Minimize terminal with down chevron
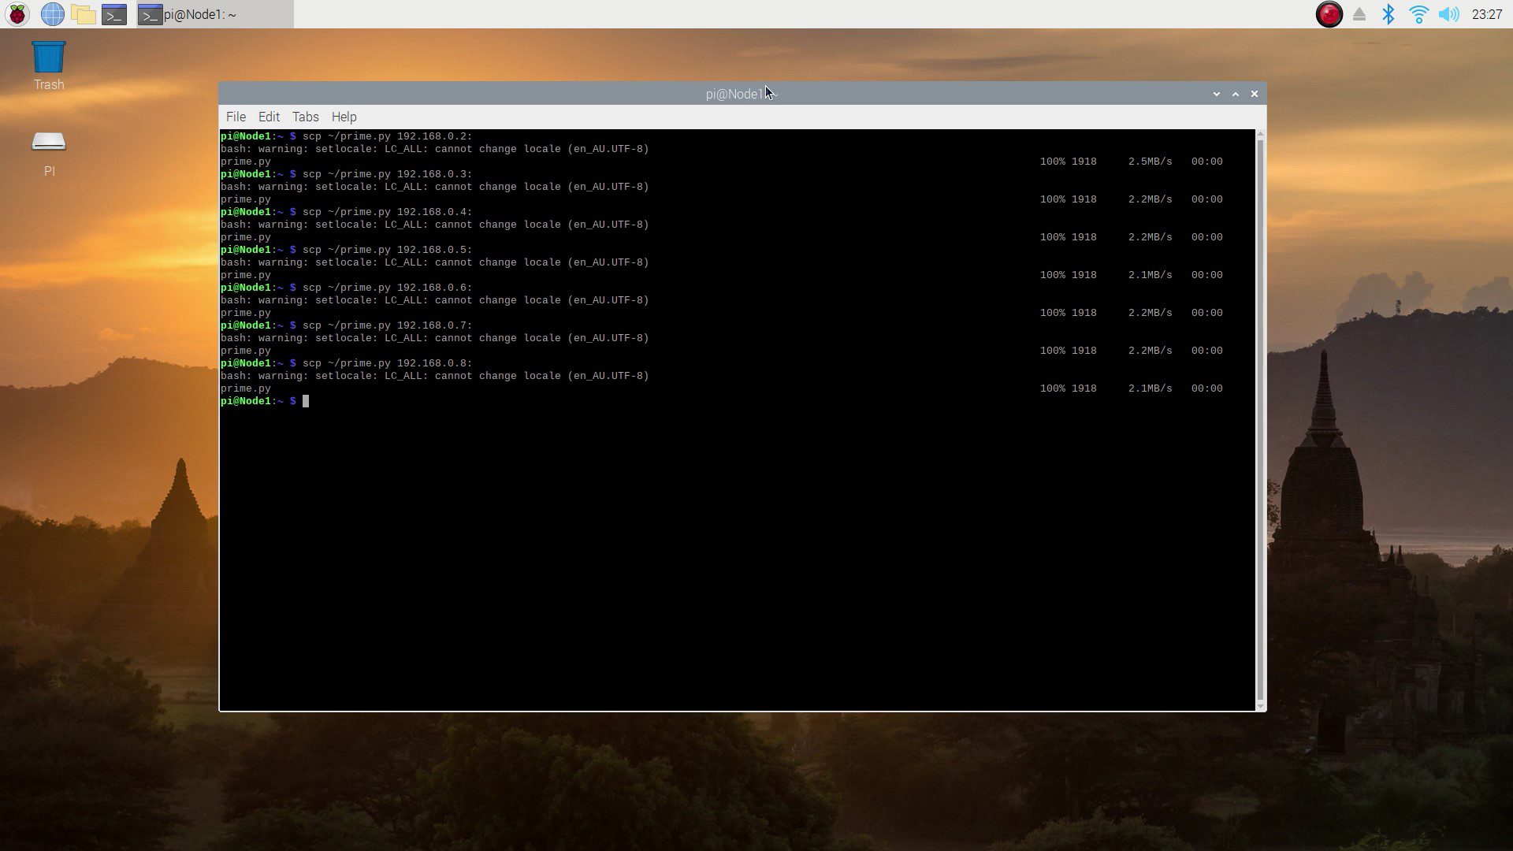 point(1217,94)
